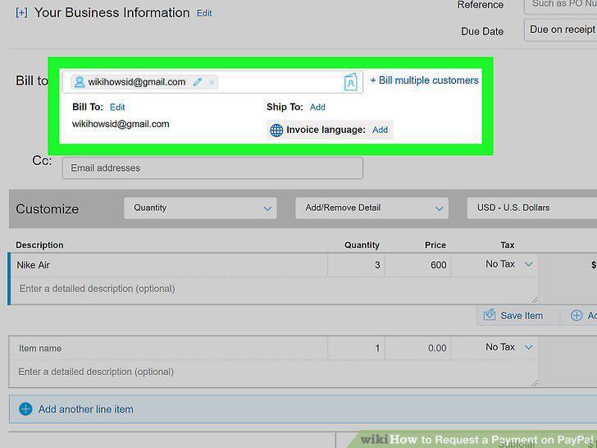Expand Your Business Information with [+] toggle
This screenshot has height=448, width=597.
21,13
